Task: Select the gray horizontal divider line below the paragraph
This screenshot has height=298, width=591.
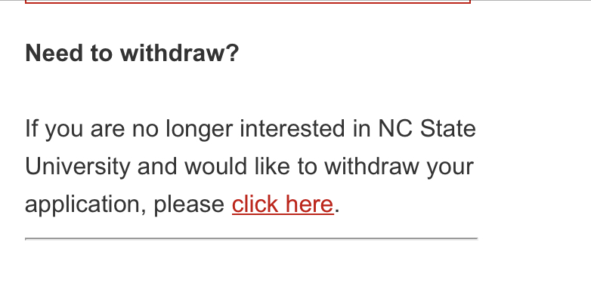Action: point(252,238)
